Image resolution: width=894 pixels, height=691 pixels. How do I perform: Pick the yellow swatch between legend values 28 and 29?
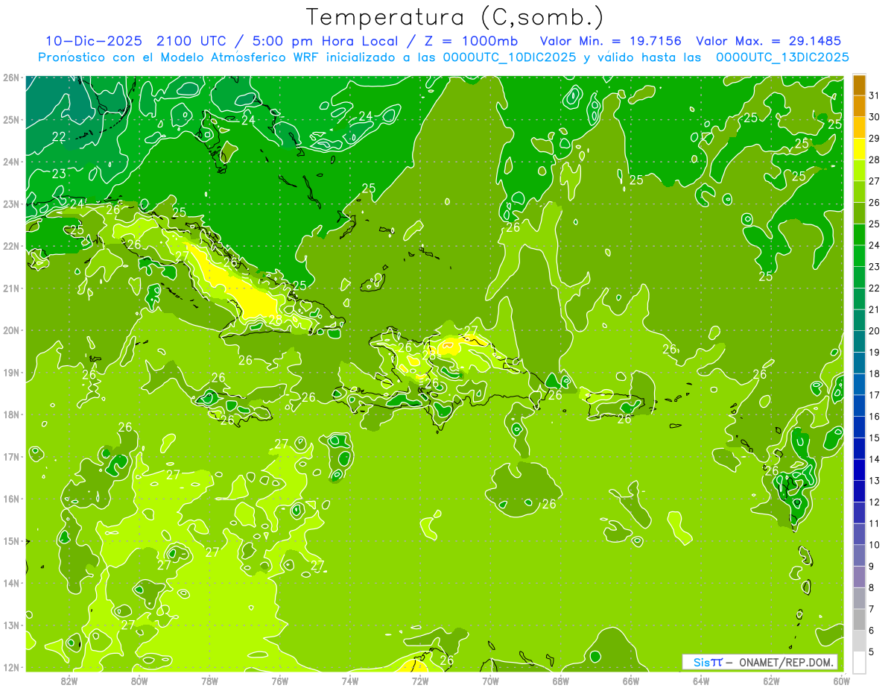click(859, 149)
